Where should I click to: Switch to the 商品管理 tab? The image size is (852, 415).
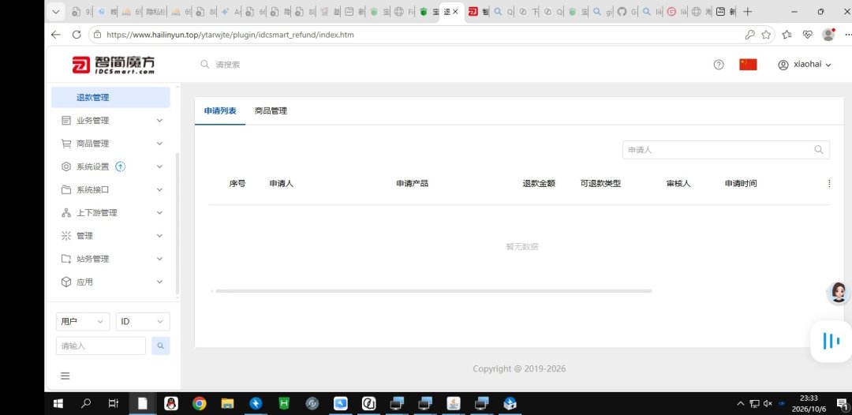[x=271, y=110]
